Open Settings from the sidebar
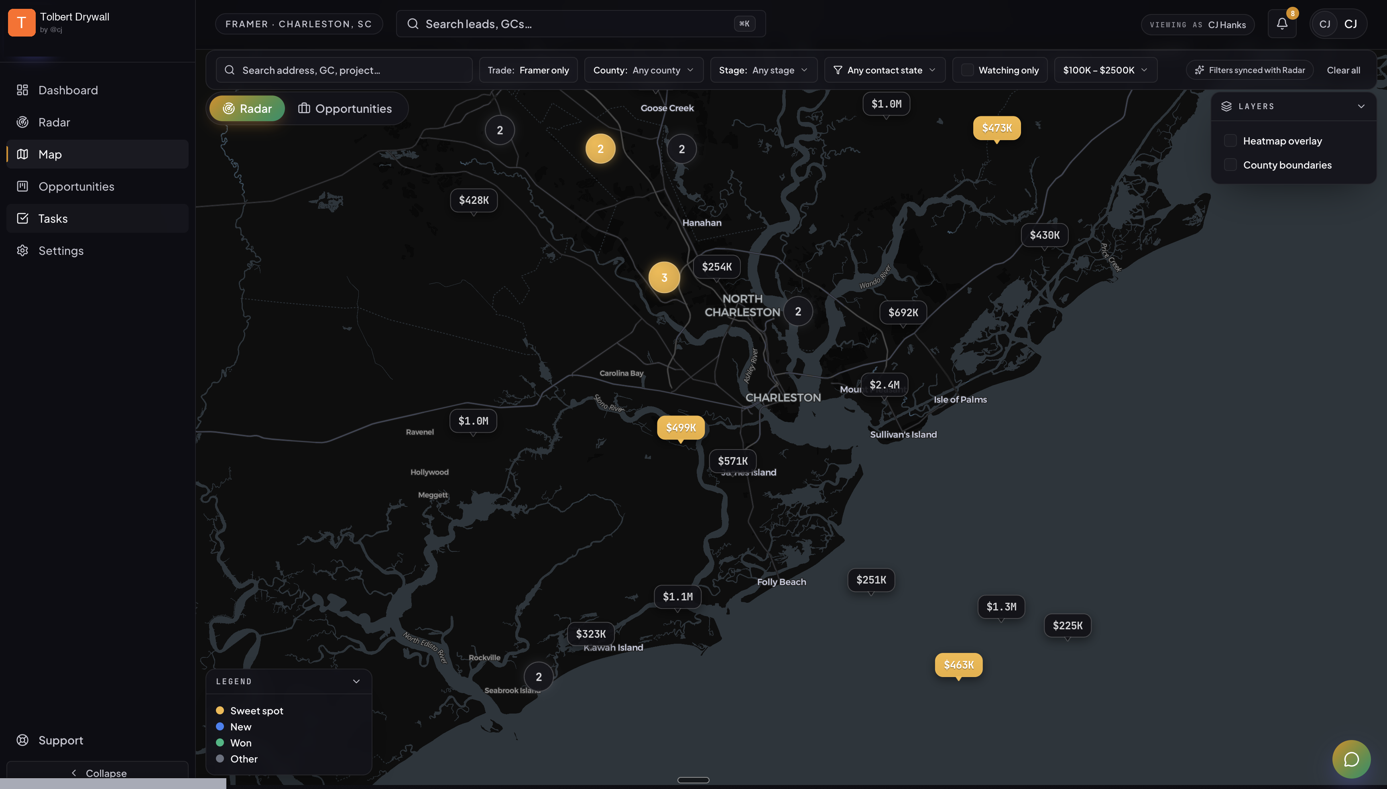This screenshot has width=1387, height=789. (61, 250)
